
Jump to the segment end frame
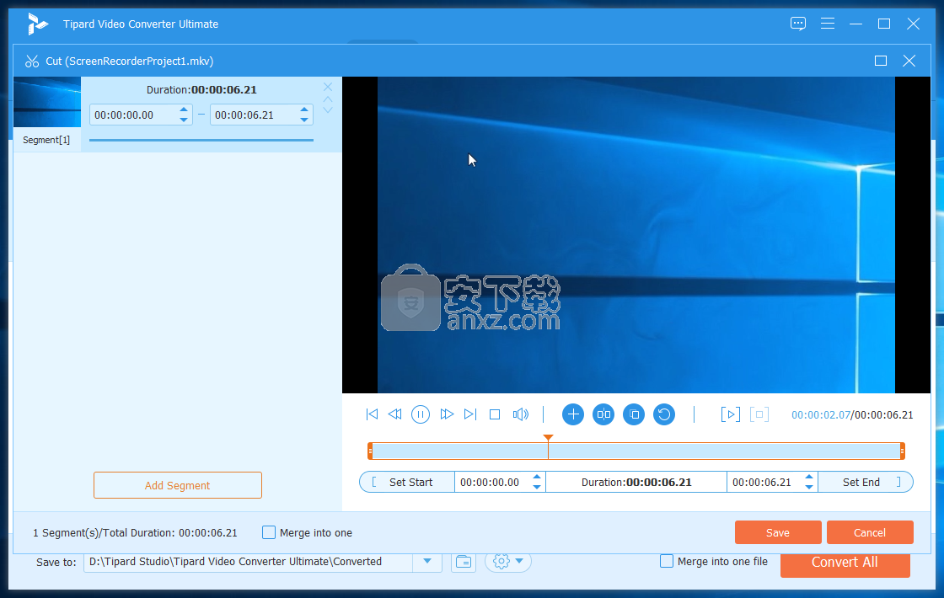pos(470,414)
